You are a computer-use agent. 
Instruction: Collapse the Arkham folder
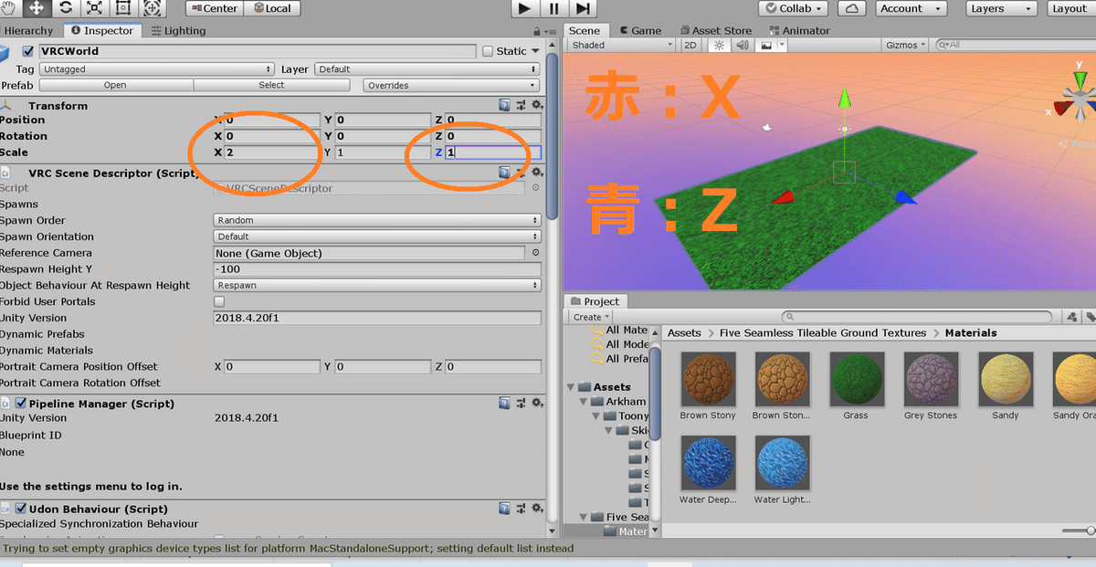(x=585, y=402)
